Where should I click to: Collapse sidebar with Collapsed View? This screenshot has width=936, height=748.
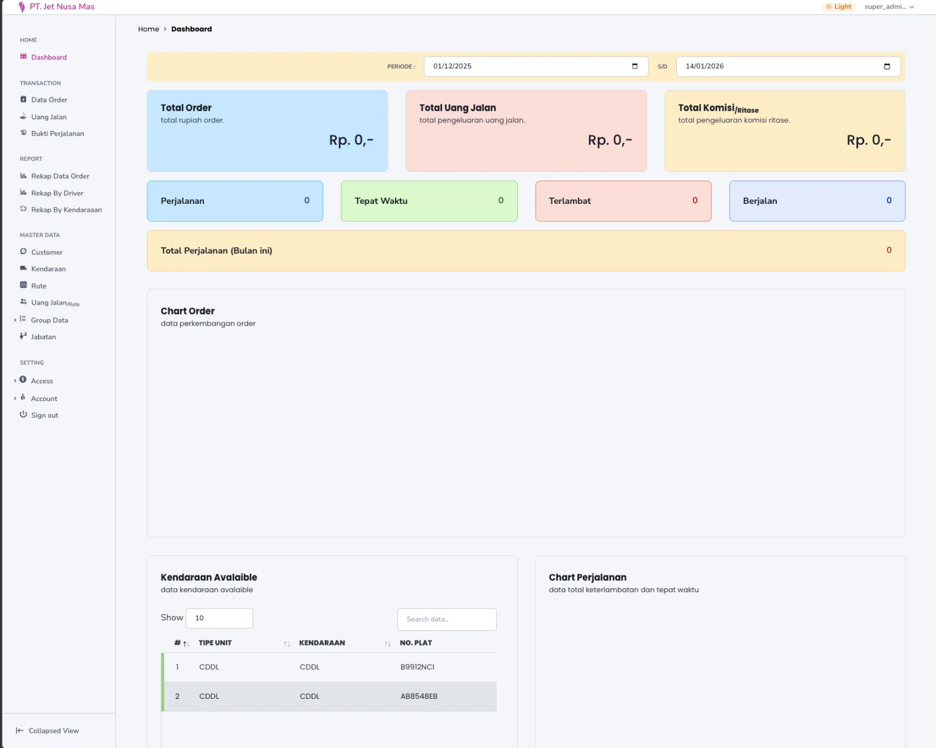pyautogui.click(x=47, y=731)
